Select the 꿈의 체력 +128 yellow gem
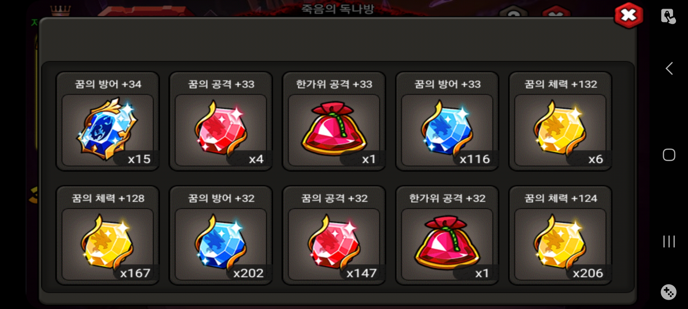The height and width of the screenshot is (309, 688). [107, 242]
